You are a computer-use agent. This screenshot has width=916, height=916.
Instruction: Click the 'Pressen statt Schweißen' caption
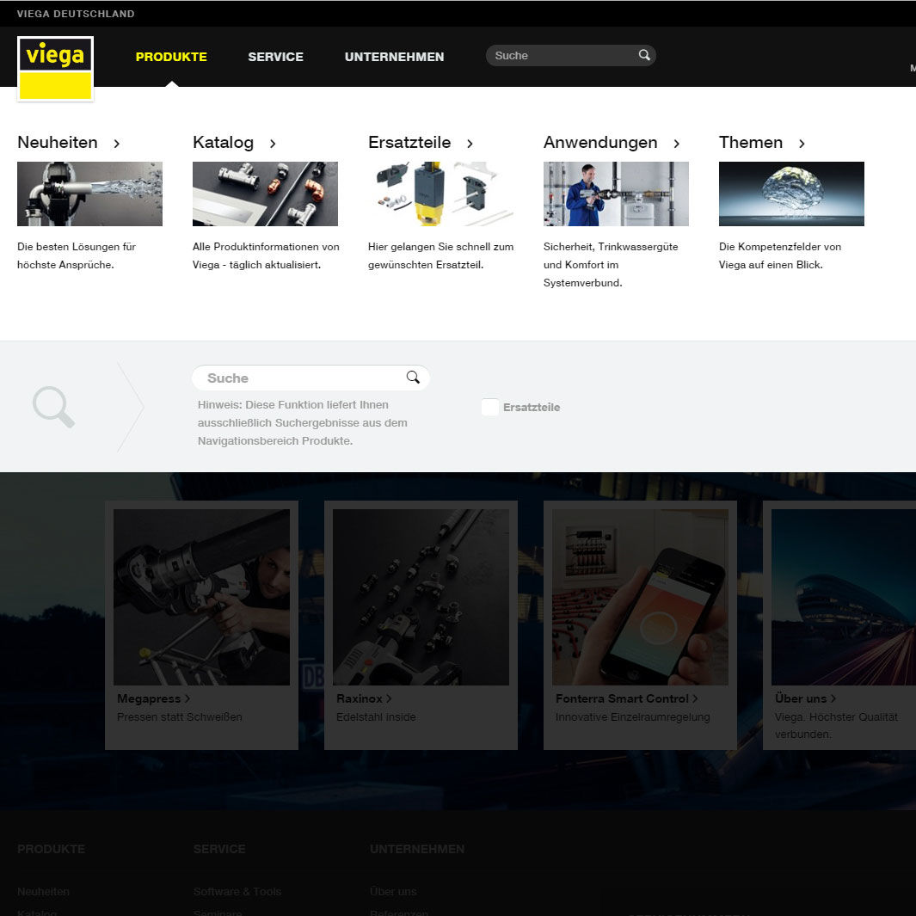180,716
